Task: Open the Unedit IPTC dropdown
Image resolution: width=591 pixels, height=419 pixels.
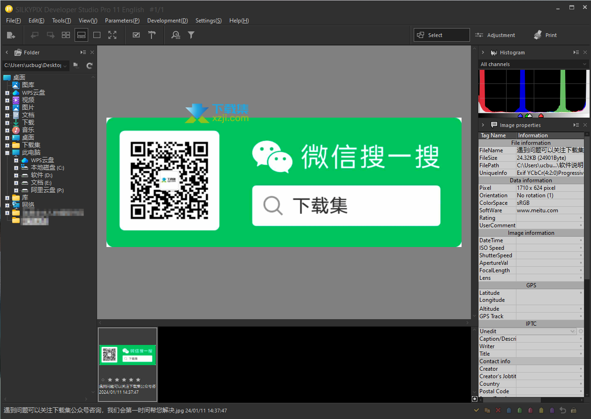Action: 572,331
